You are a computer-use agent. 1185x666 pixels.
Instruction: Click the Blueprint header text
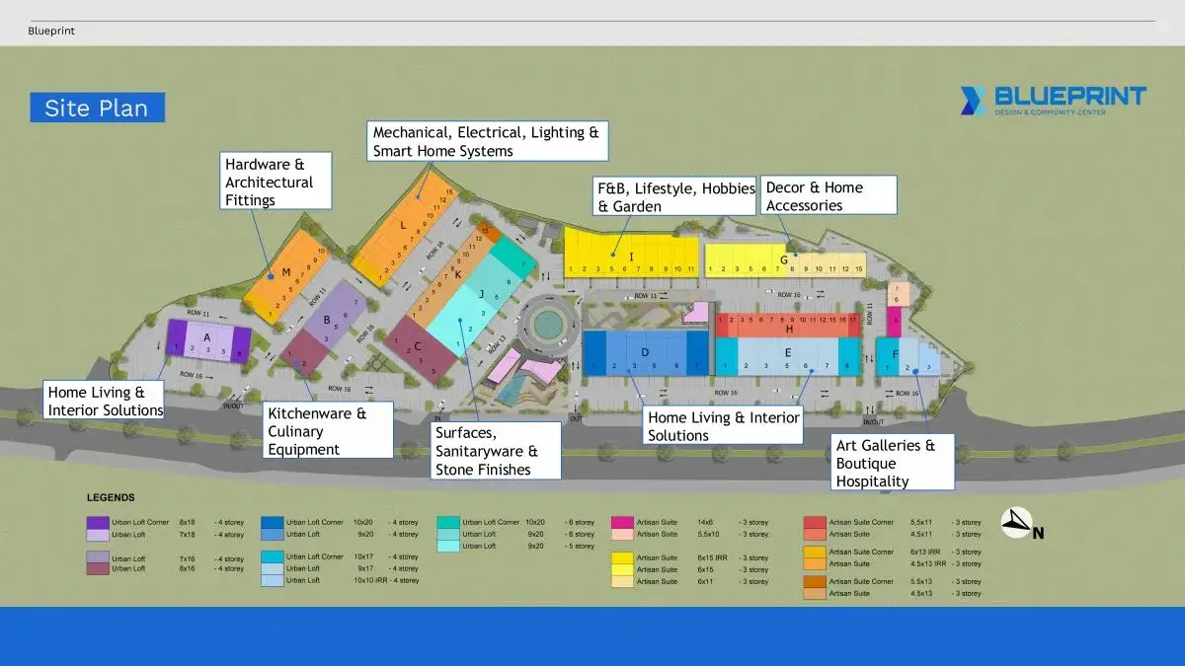pos(51,31)
